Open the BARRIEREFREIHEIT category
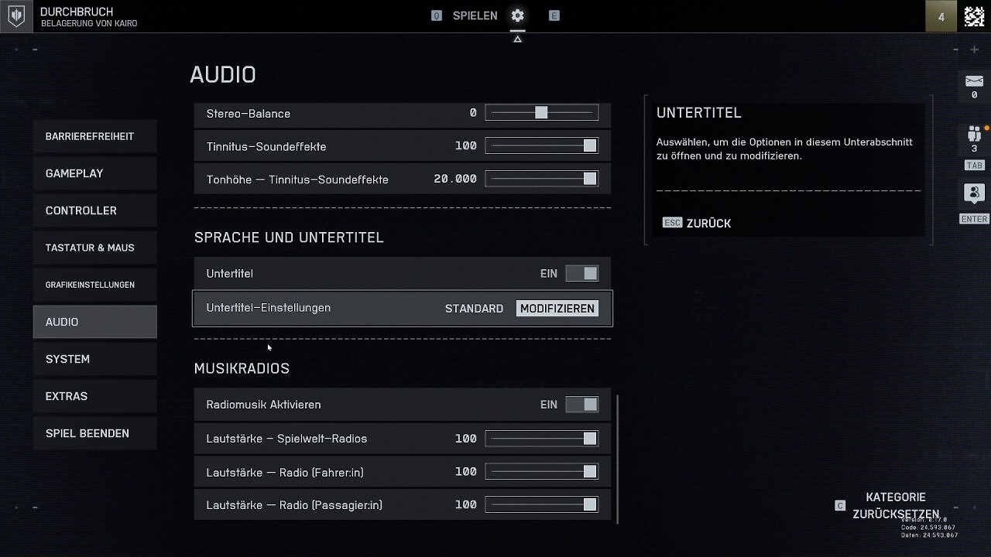This screenshot has height=557, width=991. [94, 136]
